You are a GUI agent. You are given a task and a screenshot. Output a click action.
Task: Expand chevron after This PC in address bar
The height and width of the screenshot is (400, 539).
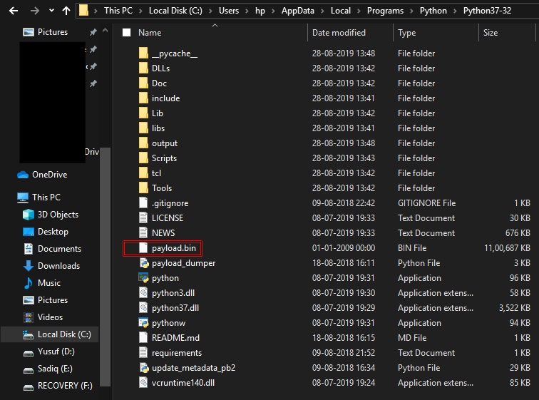click(140, 11)
